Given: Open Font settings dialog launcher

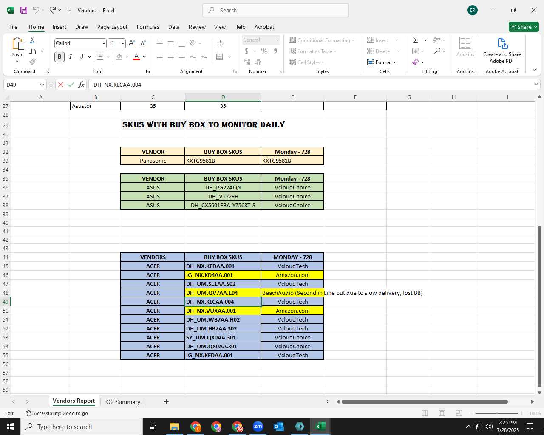Looking at the screenshot, I should tap(148, 71).
